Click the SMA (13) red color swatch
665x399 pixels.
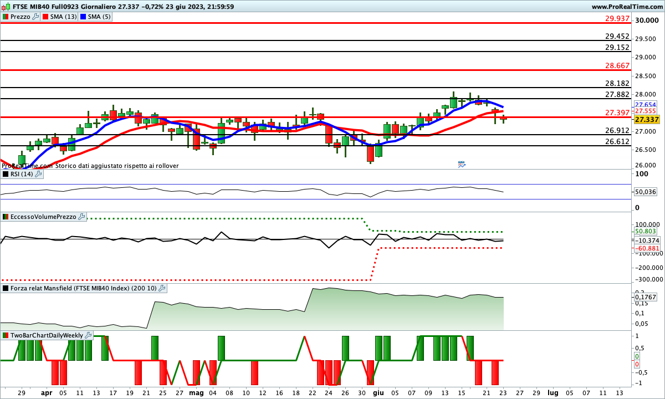point(46,17)
